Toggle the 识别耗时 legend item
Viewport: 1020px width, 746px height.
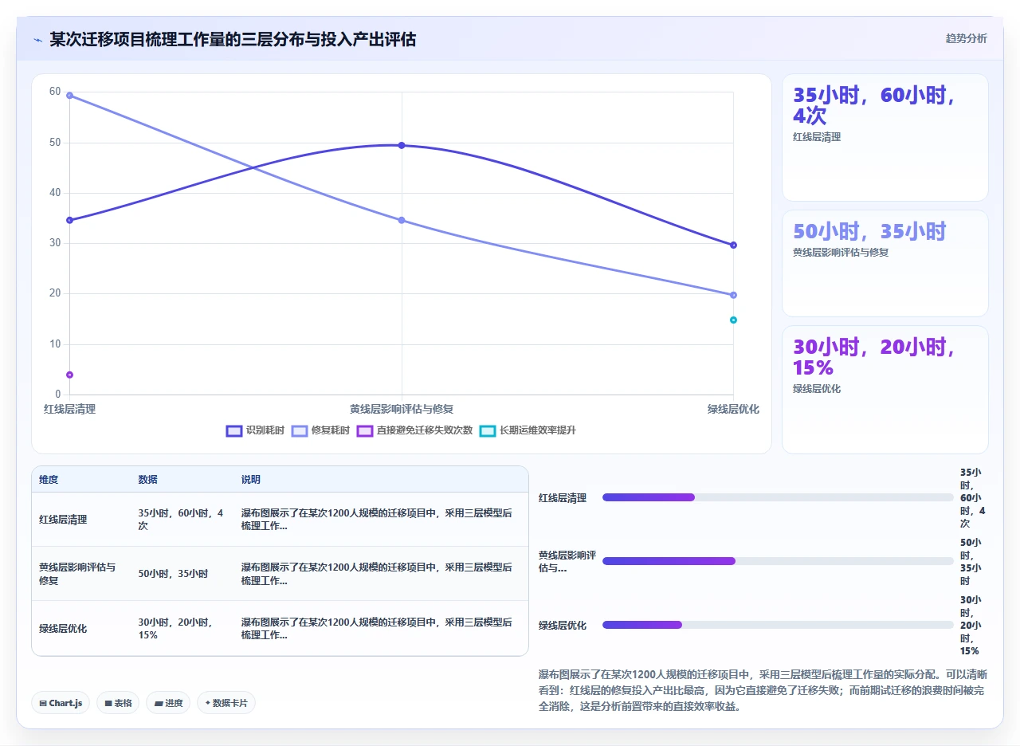[255, 430]
